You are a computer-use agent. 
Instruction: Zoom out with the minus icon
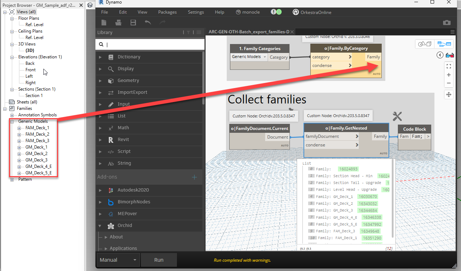[x=448, y=83]
